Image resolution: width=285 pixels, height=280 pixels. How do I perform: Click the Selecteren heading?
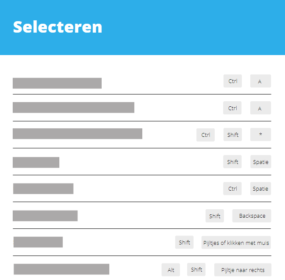click(58, 27)
